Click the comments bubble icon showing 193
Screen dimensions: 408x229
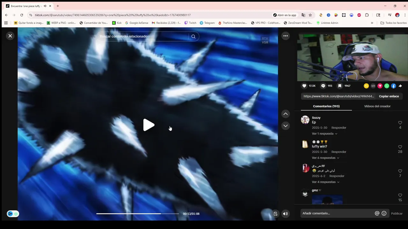(323, 86)
